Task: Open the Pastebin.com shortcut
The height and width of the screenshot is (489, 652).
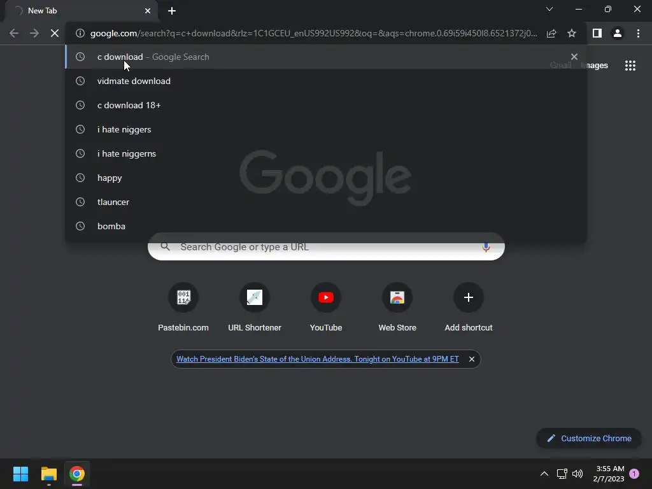Action: (183, 308)
